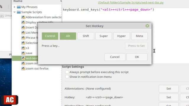Open the Hotkey Set button
This screenshot has height=106, width=189.
[169, 97]
